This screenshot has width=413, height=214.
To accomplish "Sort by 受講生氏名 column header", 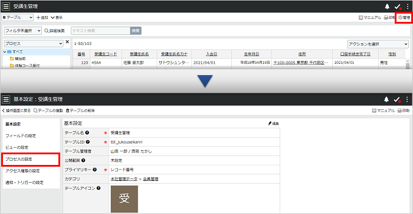I will coord(139,54).
